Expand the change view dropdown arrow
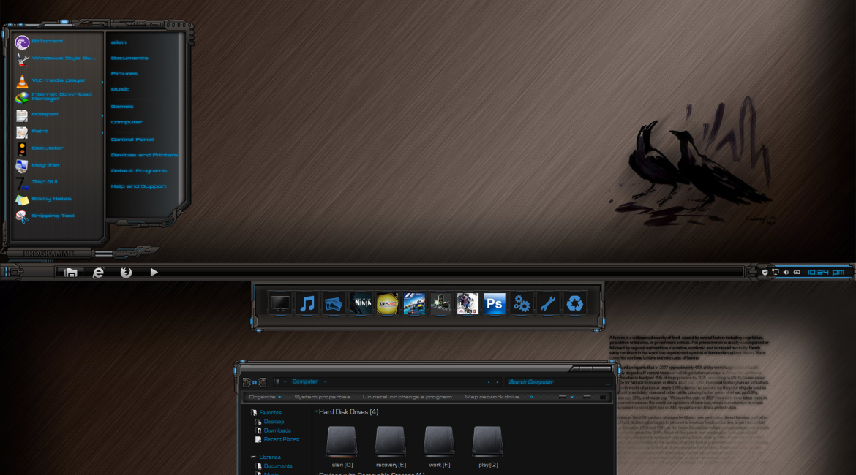856x475 pixels. coord(572,397)
